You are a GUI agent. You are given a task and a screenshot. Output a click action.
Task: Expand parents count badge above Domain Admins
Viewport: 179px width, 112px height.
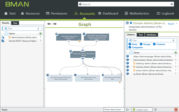click(x=83, y=50)
